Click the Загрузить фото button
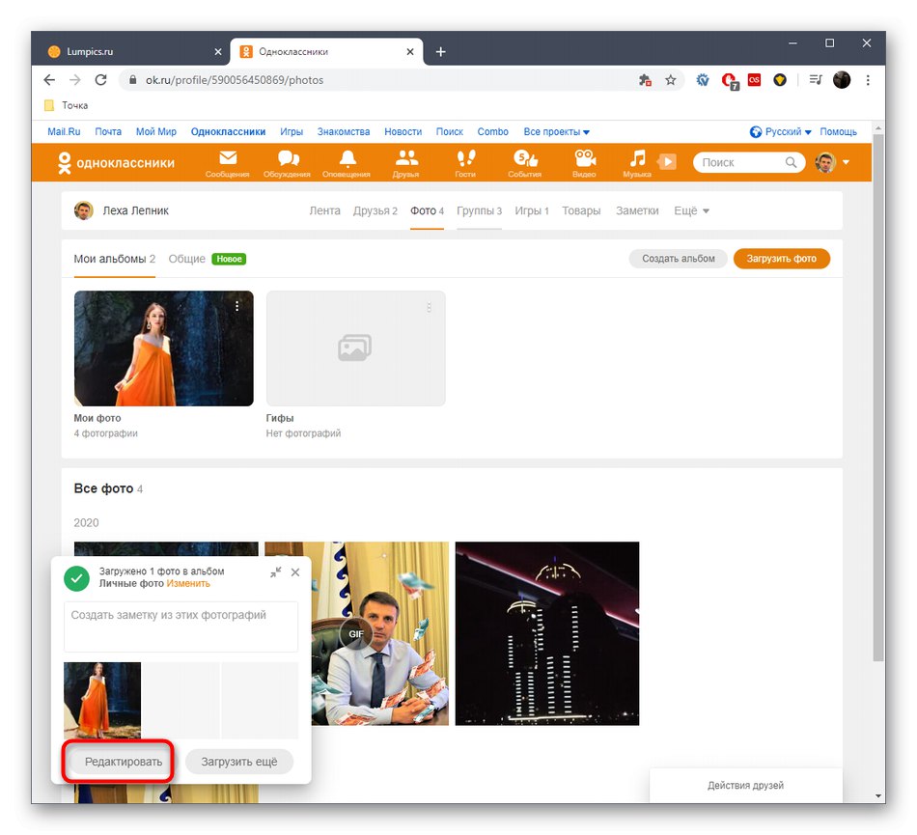 click(x=781, y=259)
